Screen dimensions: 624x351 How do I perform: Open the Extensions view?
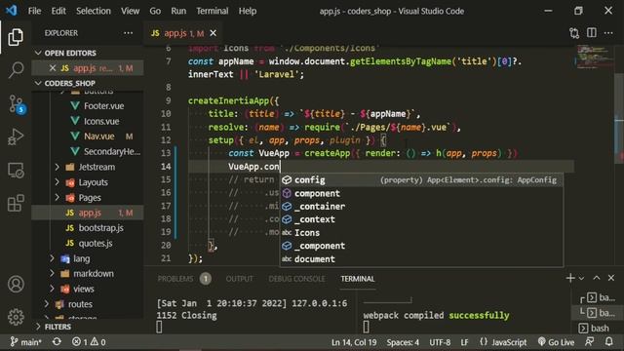click(16, 203)
